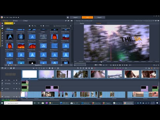
Task: Select the bridge storyboard thumbnail
Action: [x=115, y=74]
